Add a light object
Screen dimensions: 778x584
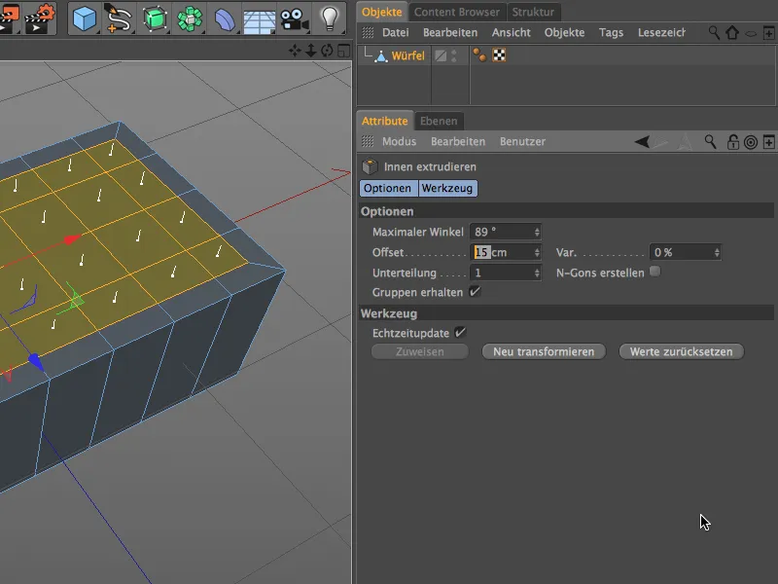coord(330,18)
